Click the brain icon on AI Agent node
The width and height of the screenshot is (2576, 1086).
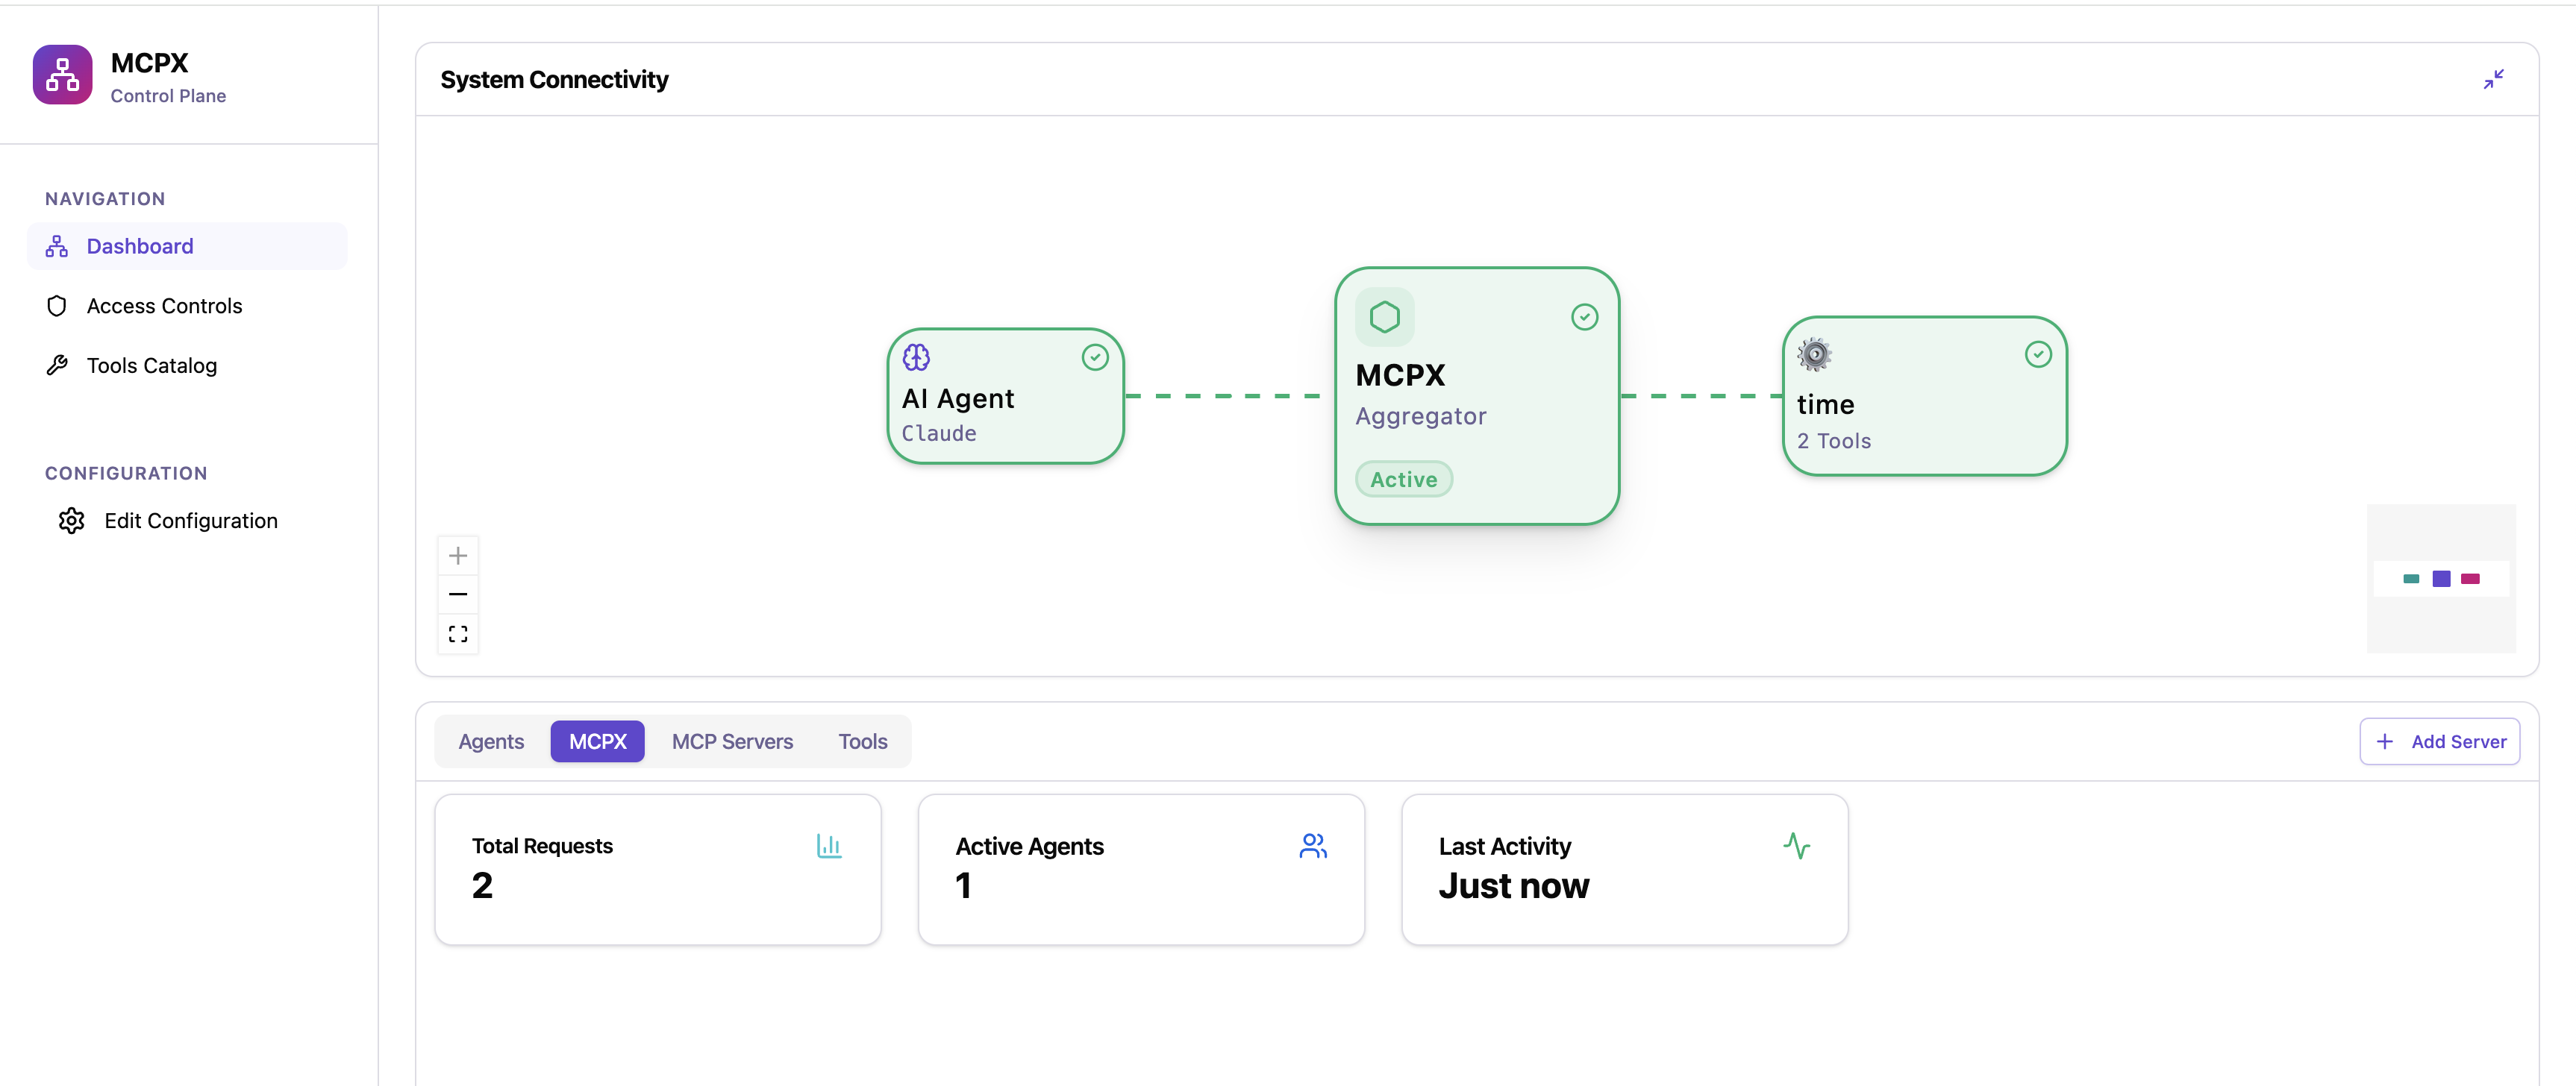[916, 357]
